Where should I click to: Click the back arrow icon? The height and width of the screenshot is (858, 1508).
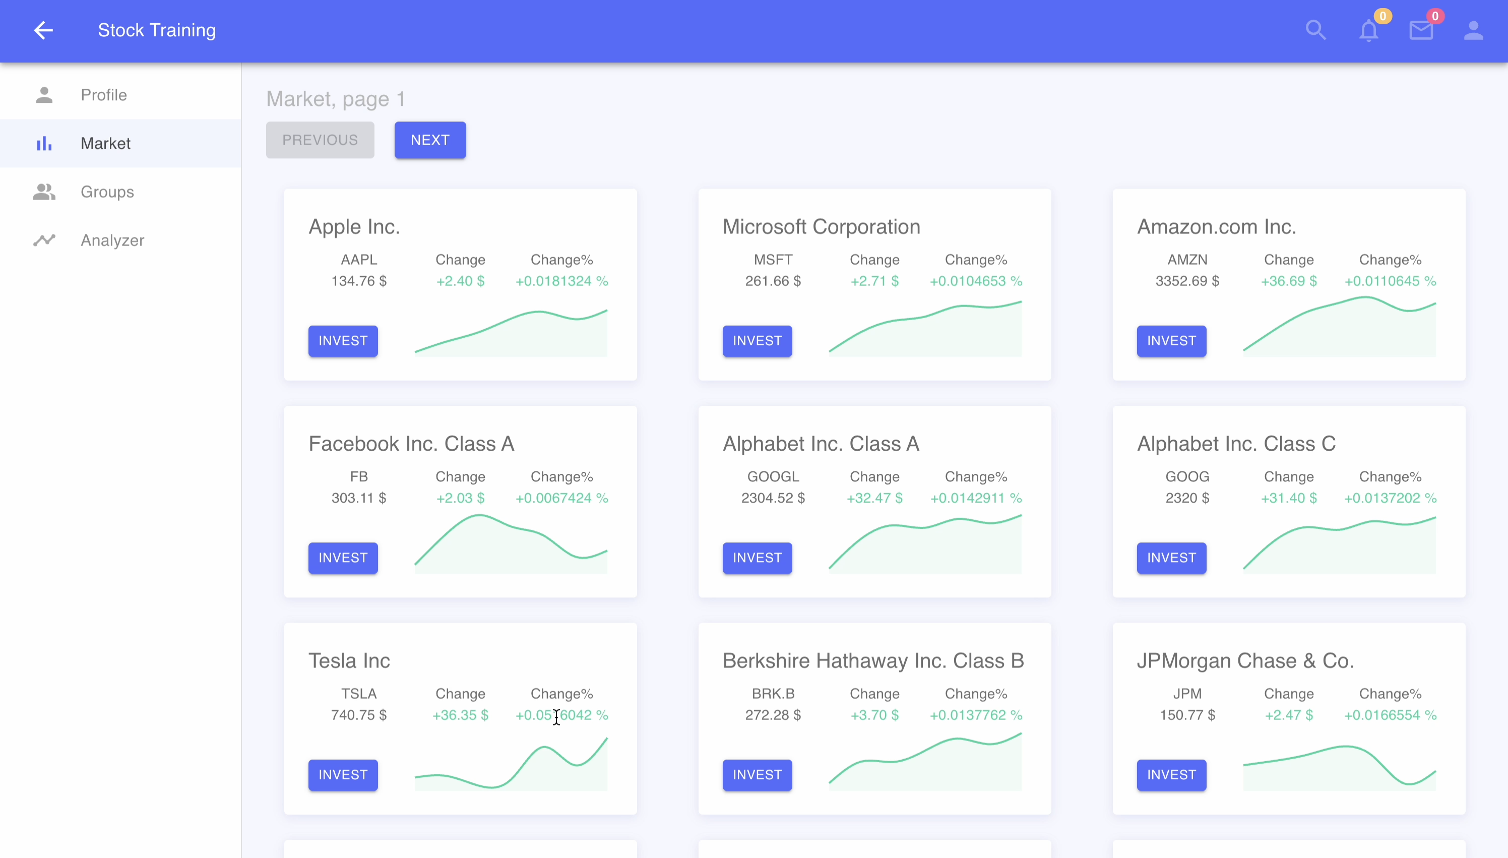tap(43, 30)
